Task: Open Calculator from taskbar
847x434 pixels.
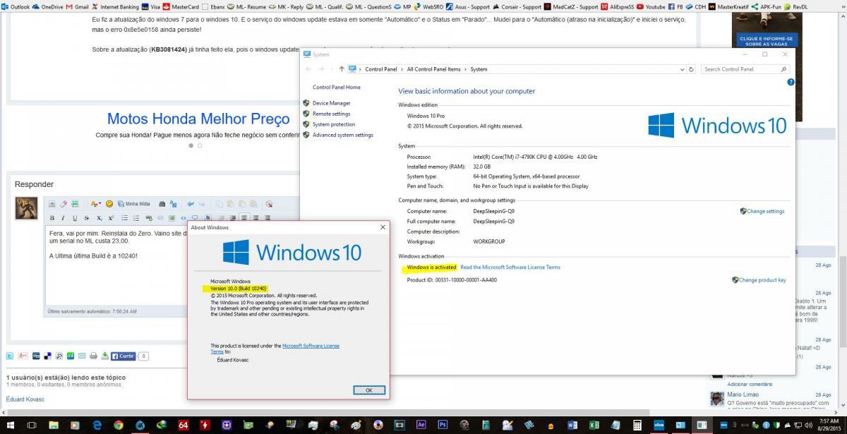Action: point(637,425)
